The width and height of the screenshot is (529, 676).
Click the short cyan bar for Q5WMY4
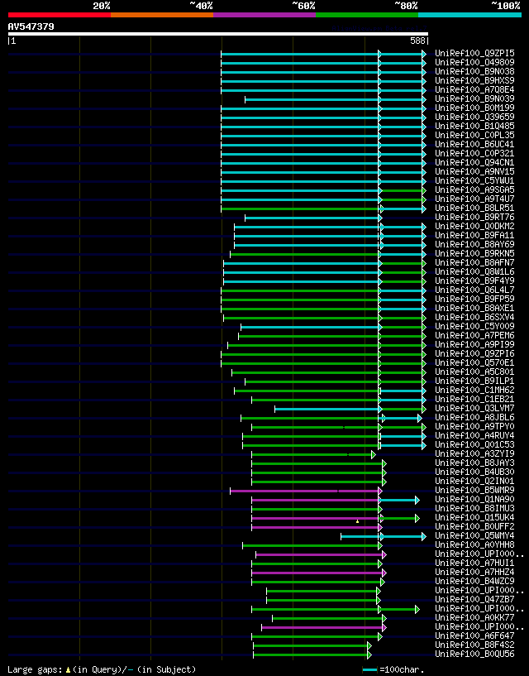click(384, 536)
